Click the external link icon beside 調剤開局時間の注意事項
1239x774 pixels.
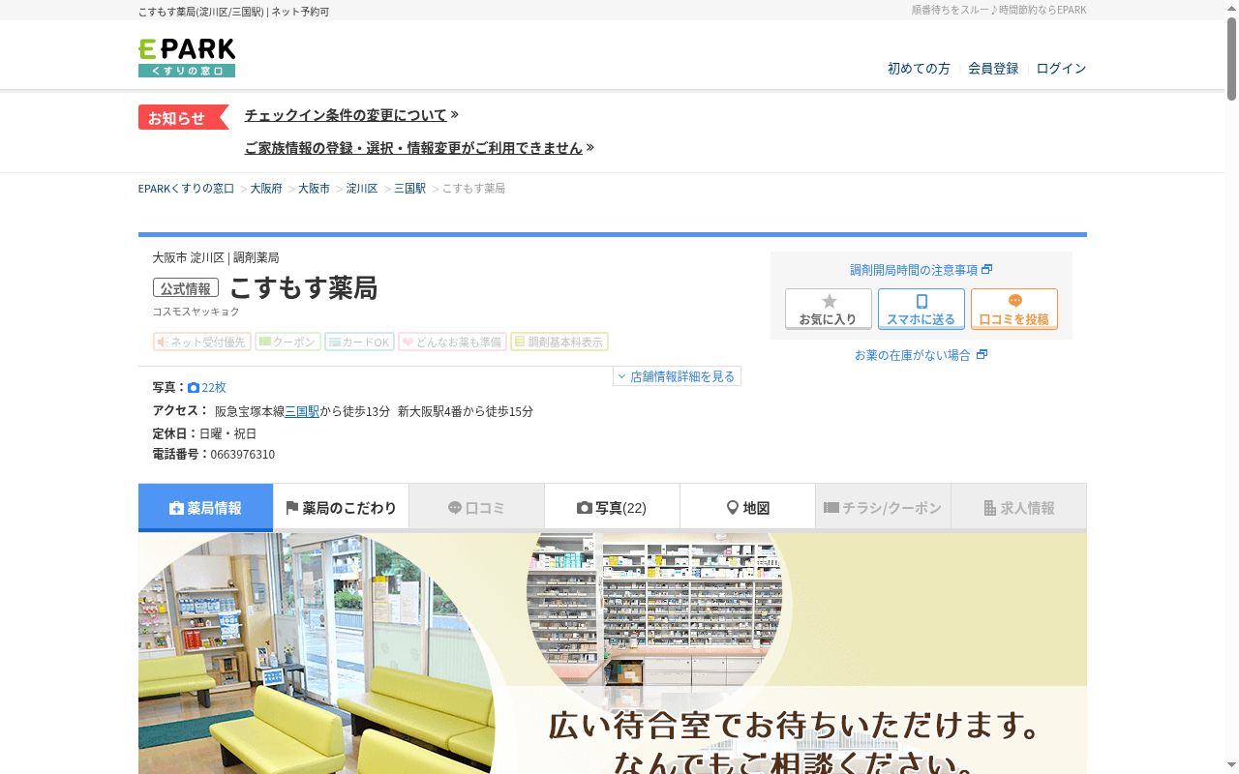[x=986, y=270]
